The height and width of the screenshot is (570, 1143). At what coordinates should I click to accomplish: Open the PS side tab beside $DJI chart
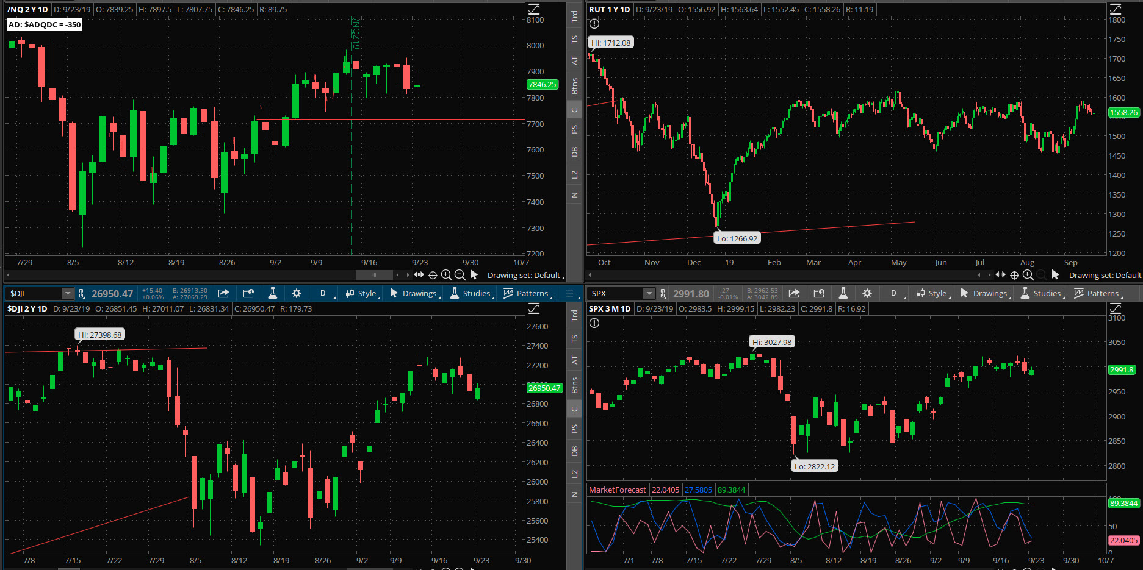pyautogui.click(x=574, y=429)
